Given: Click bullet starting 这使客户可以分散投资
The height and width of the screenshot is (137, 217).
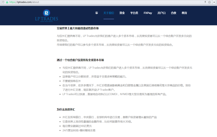Looking at the screenshot, I should [95, 77].
